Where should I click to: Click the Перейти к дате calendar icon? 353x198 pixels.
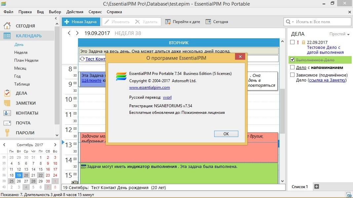point(168,22)
